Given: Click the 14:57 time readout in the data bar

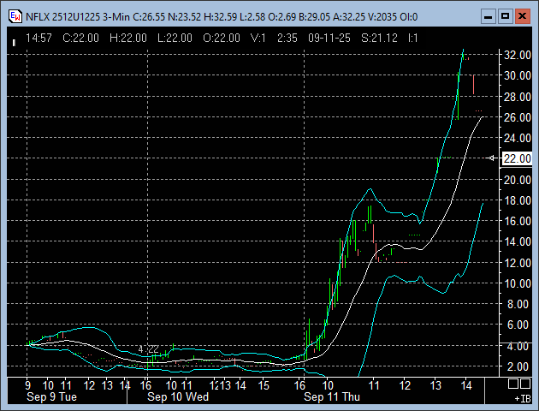Looking at the screenshot, I should [x=38, y=38].
